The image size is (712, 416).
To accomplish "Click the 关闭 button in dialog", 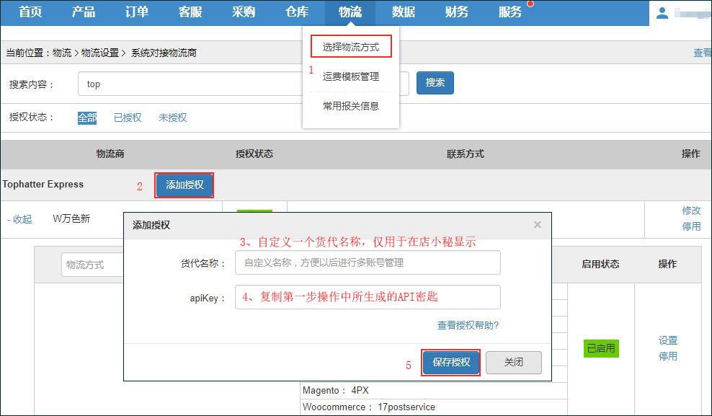I will point(513,362).
